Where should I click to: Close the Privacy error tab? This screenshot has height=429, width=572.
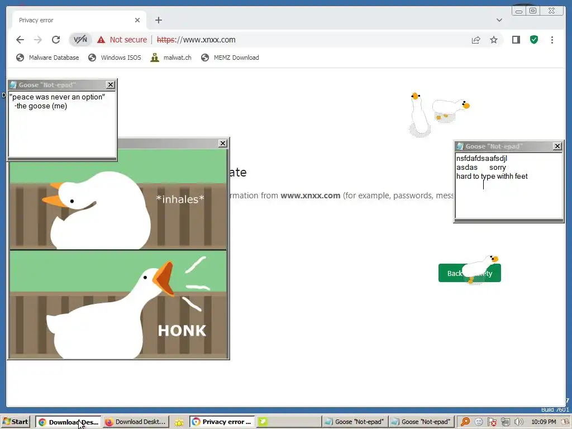point(137,20)
